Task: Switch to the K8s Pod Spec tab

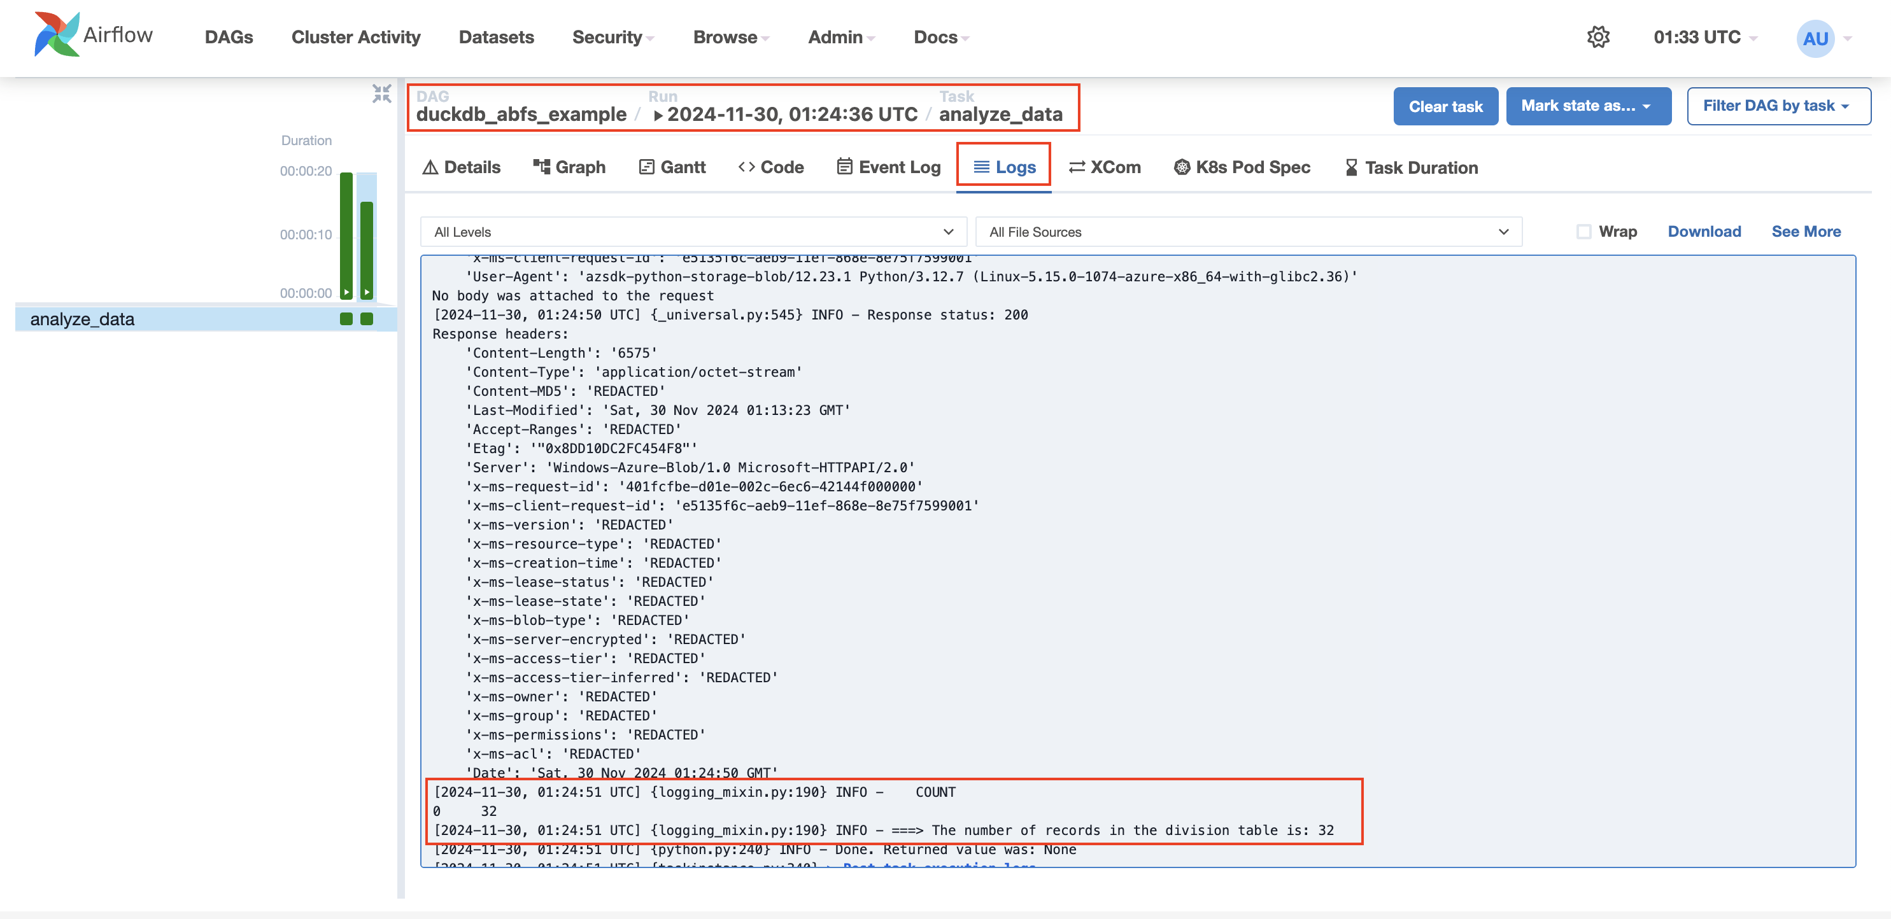Action: pyautogui.click(x=1242, y=167)
